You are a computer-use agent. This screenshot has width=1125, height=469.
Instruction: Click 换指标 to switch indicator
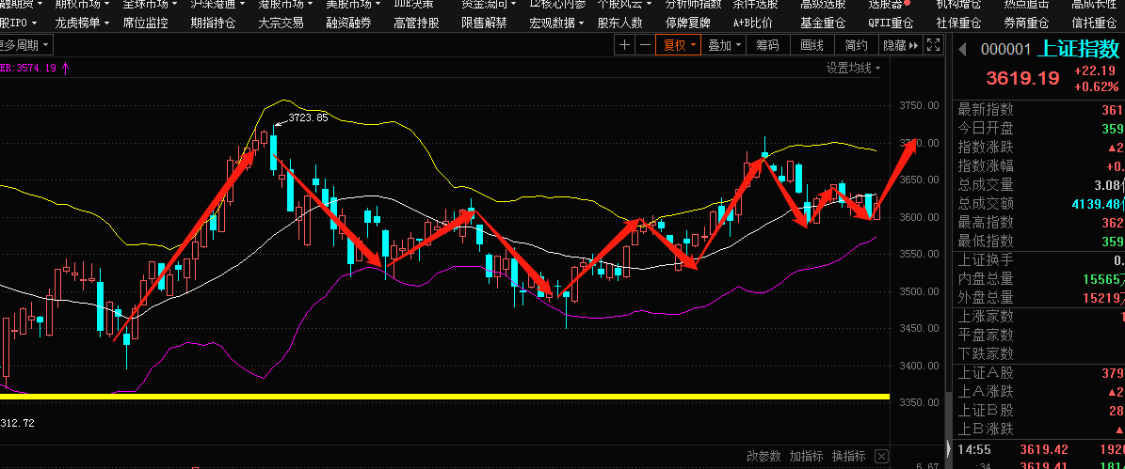click(x=848, y=456)
